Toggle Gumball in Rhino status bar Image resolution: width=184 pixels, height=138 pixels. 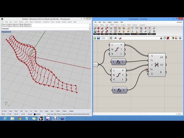click(x=75, y=114)
